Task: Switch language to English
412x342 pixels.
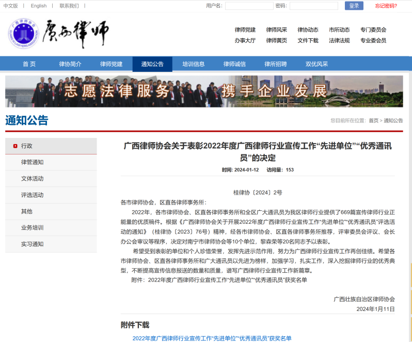Action: pyautogui.click(x=38, y=6)
